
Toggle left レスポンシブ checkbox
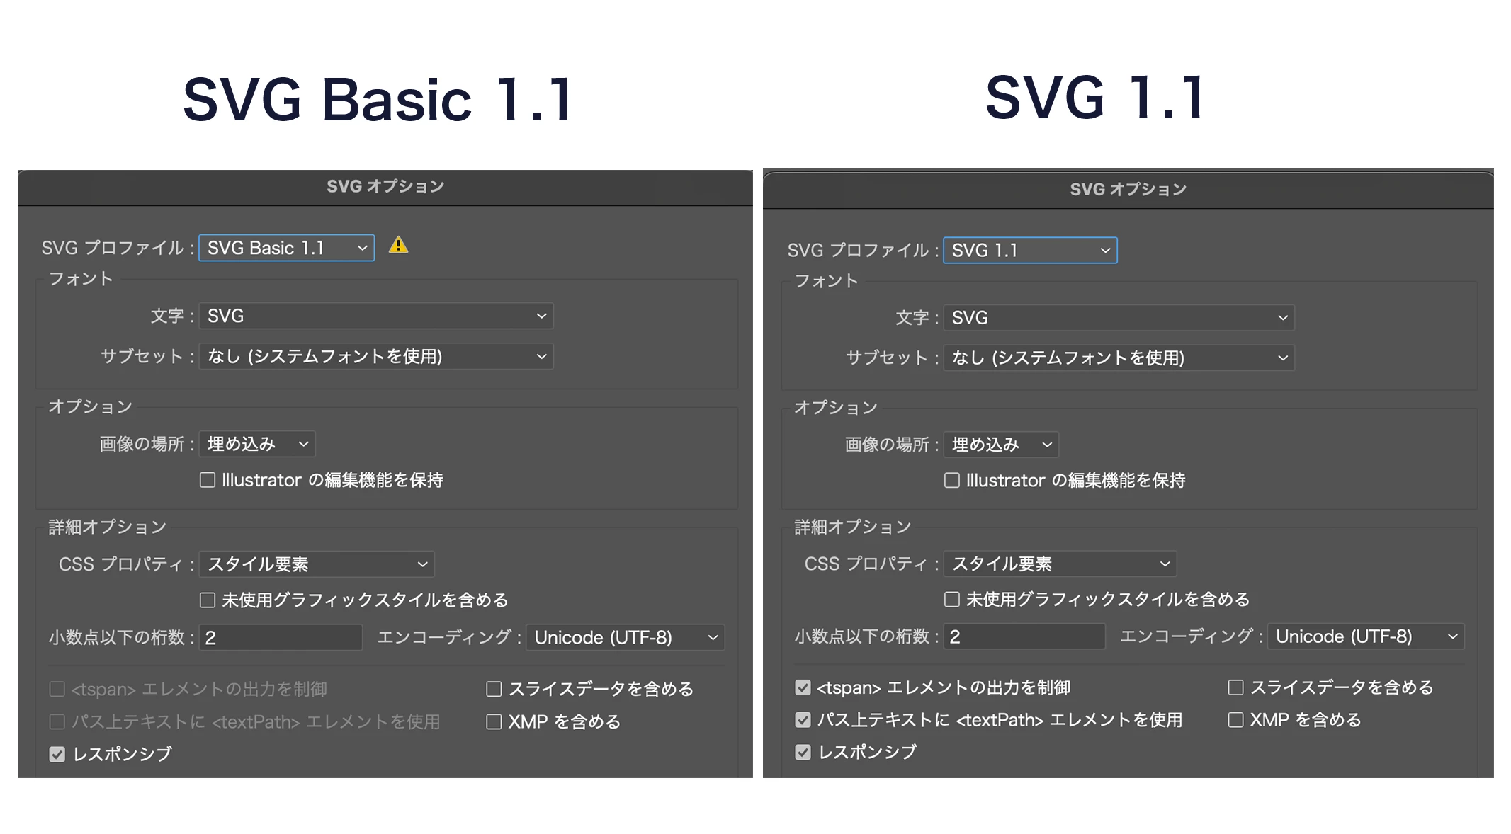click(x=57, y=754)
